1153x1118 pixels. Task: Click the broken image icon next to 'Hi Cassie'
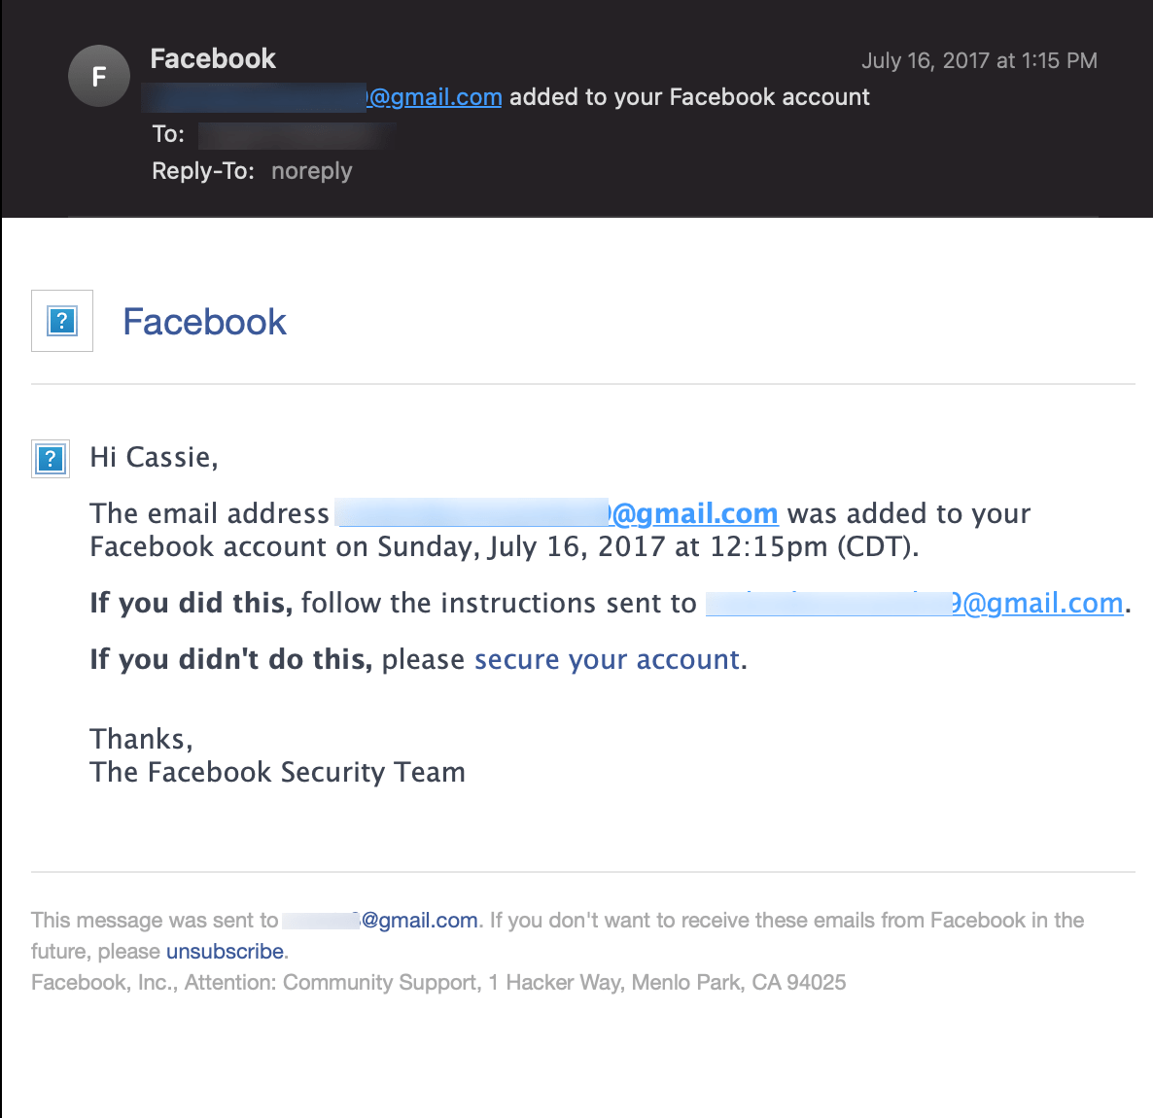(x=50, y=458)
